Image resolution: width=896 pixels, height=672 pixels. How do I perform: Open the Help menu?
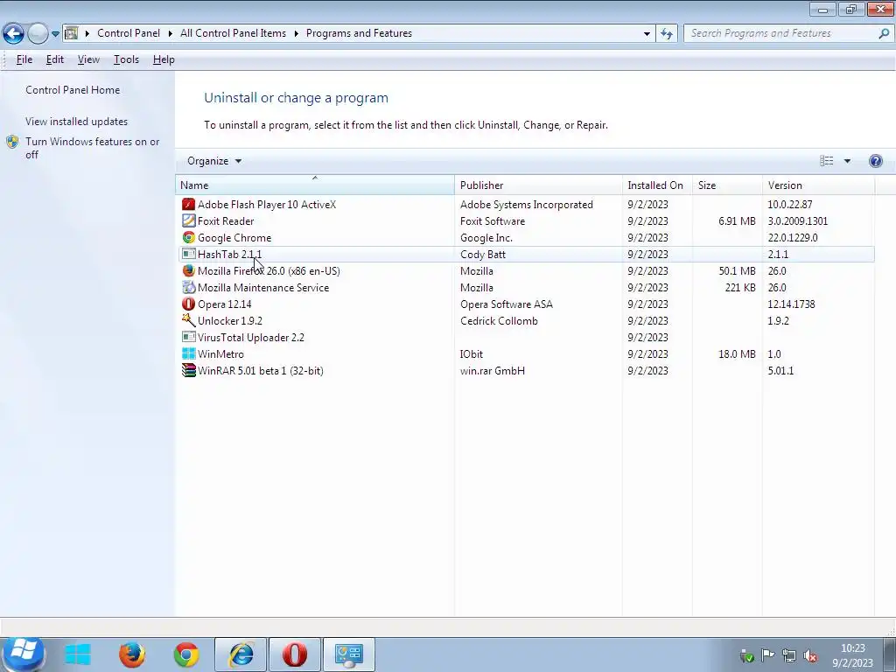coord(164,59)
